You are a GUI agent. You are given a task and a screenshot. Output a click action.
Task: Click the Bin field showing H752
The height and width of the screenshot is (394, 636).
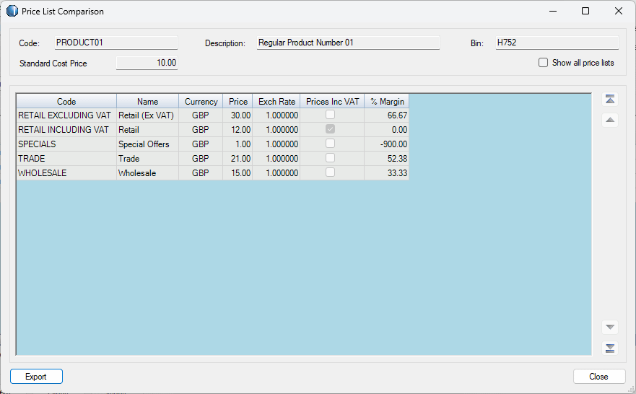coord(556,43)
